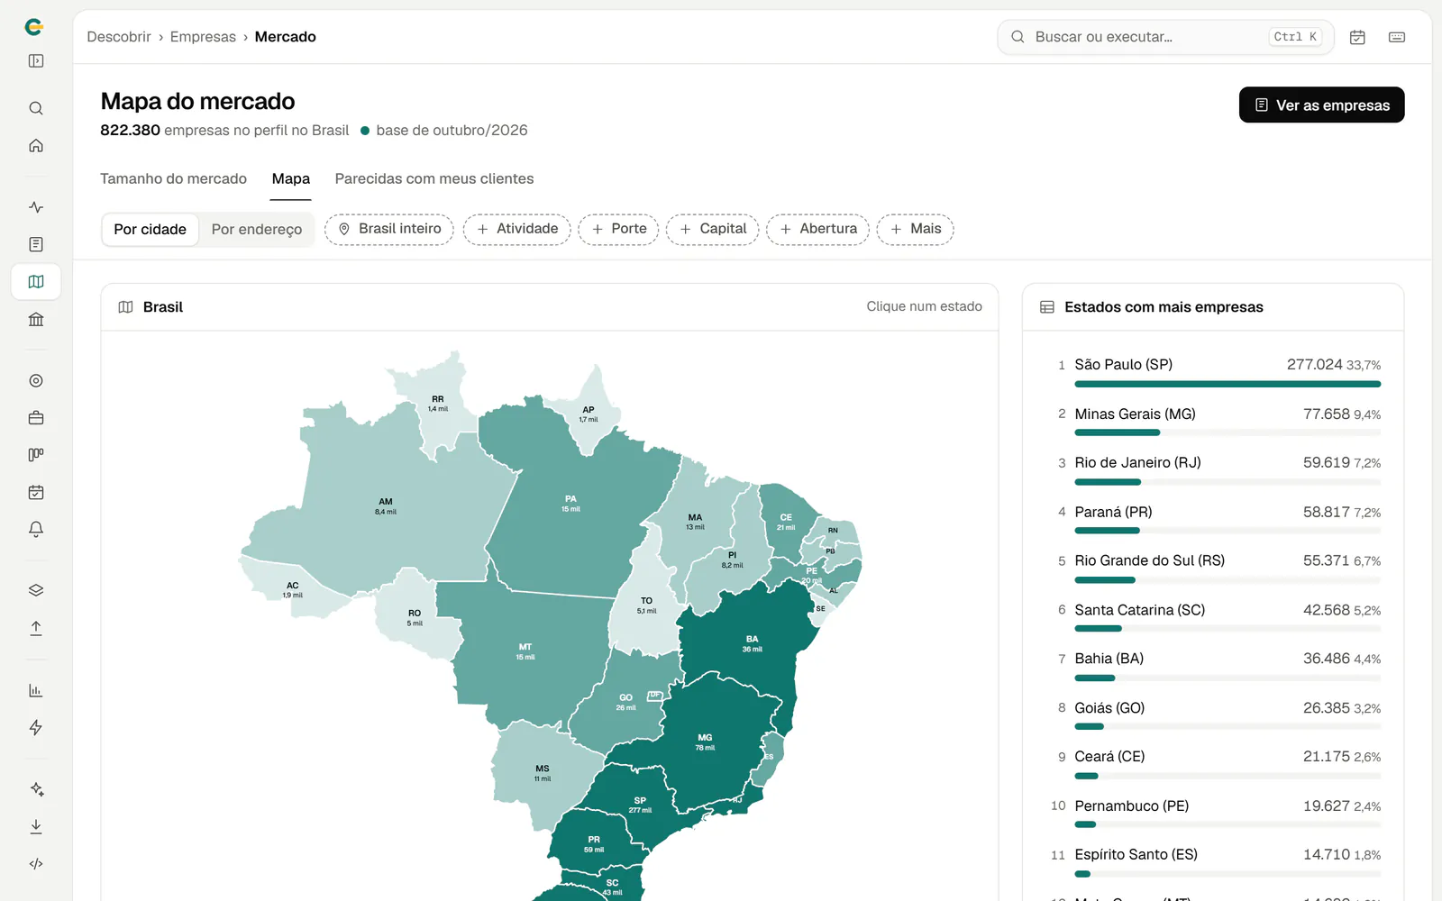Open the keyboard icon in top bar
The image size is (1442, 901).
point(1397,37)
